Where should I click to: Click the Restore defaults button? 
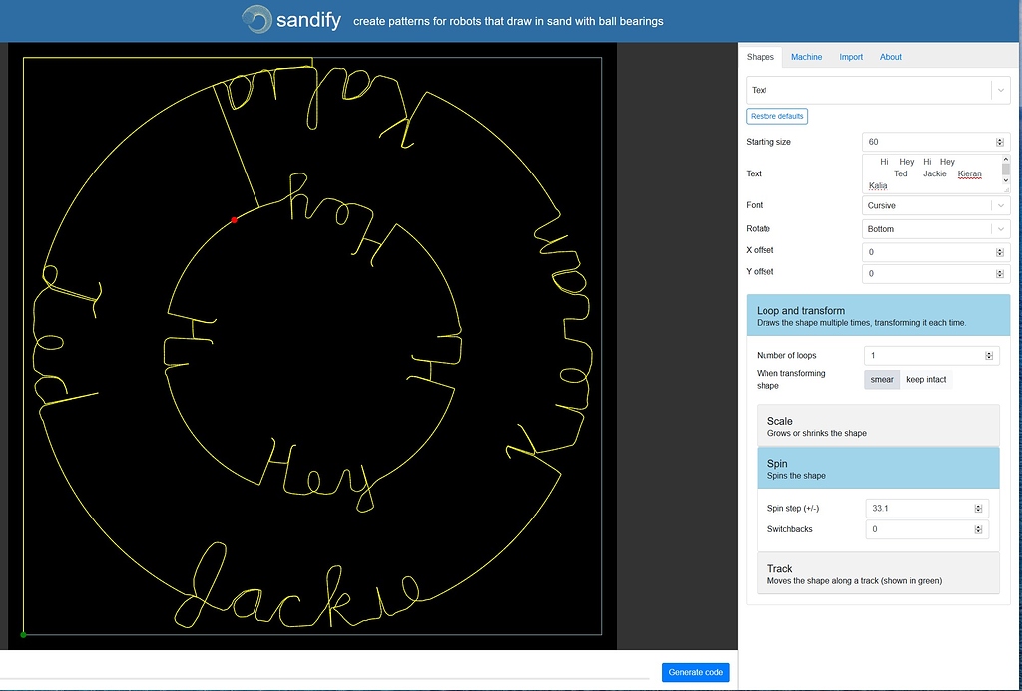[776, 116]
